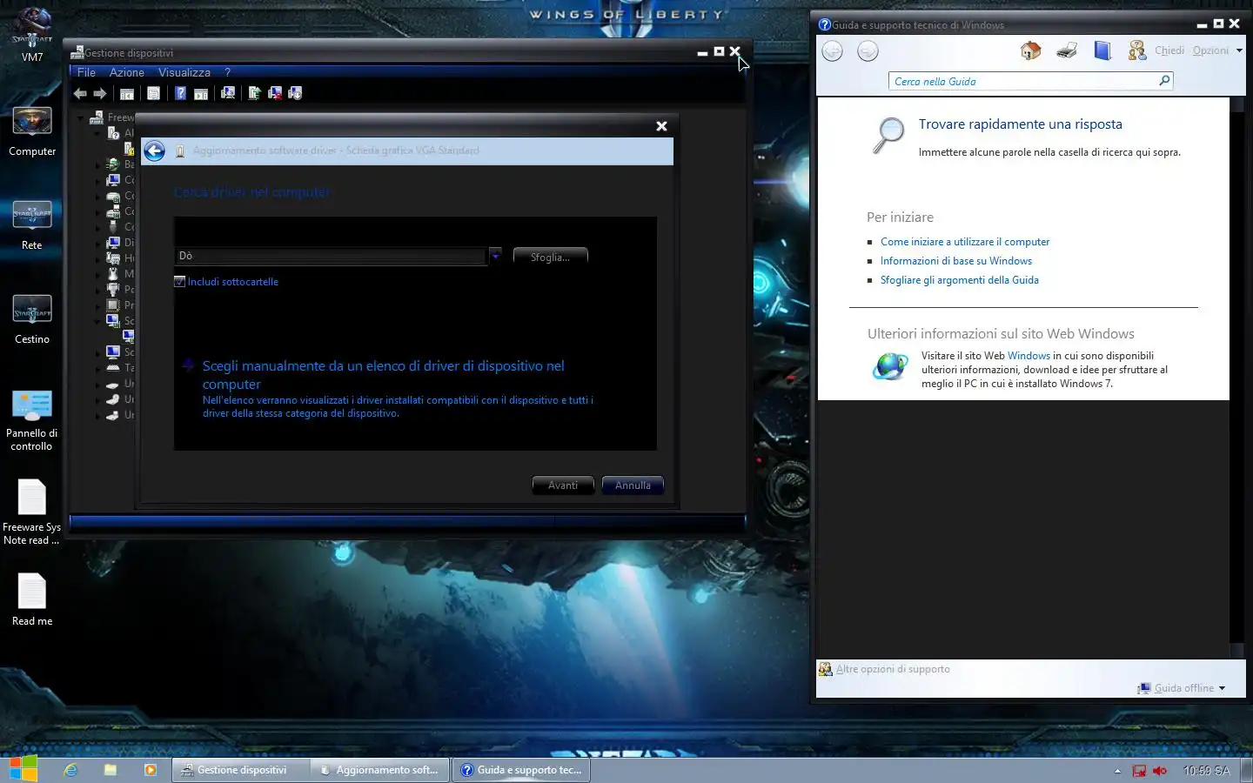Image resolution: width=1253 pixels, height=783 pixels.
Task: Click Annulla button
Action: point(633,485)
